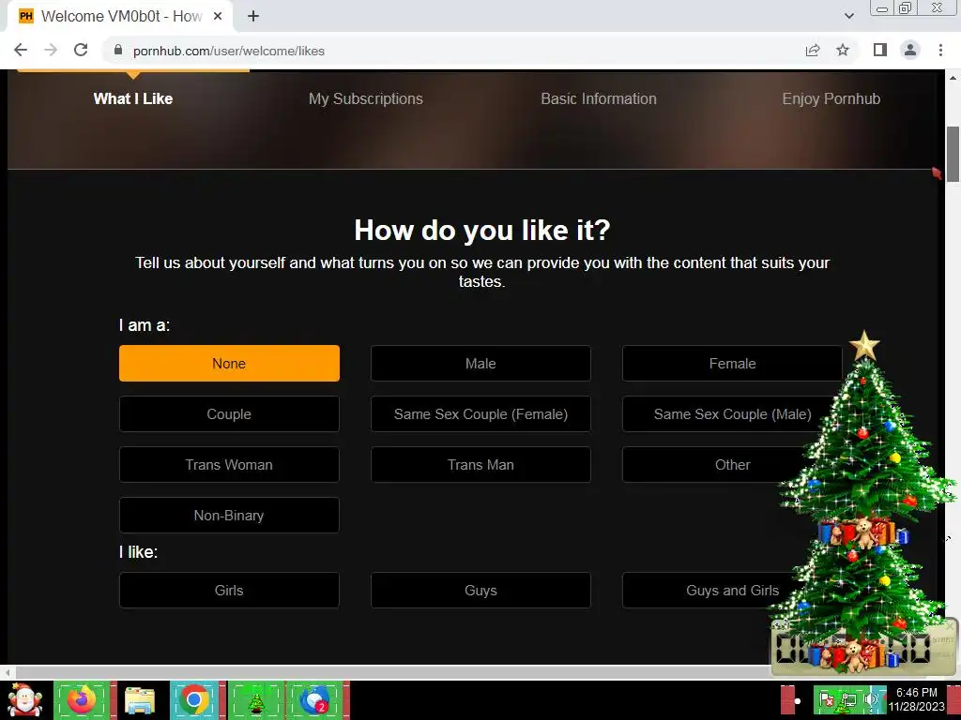Choose Guys and Girls option
Screen dimensions: 961x720
tap(732, 591)
